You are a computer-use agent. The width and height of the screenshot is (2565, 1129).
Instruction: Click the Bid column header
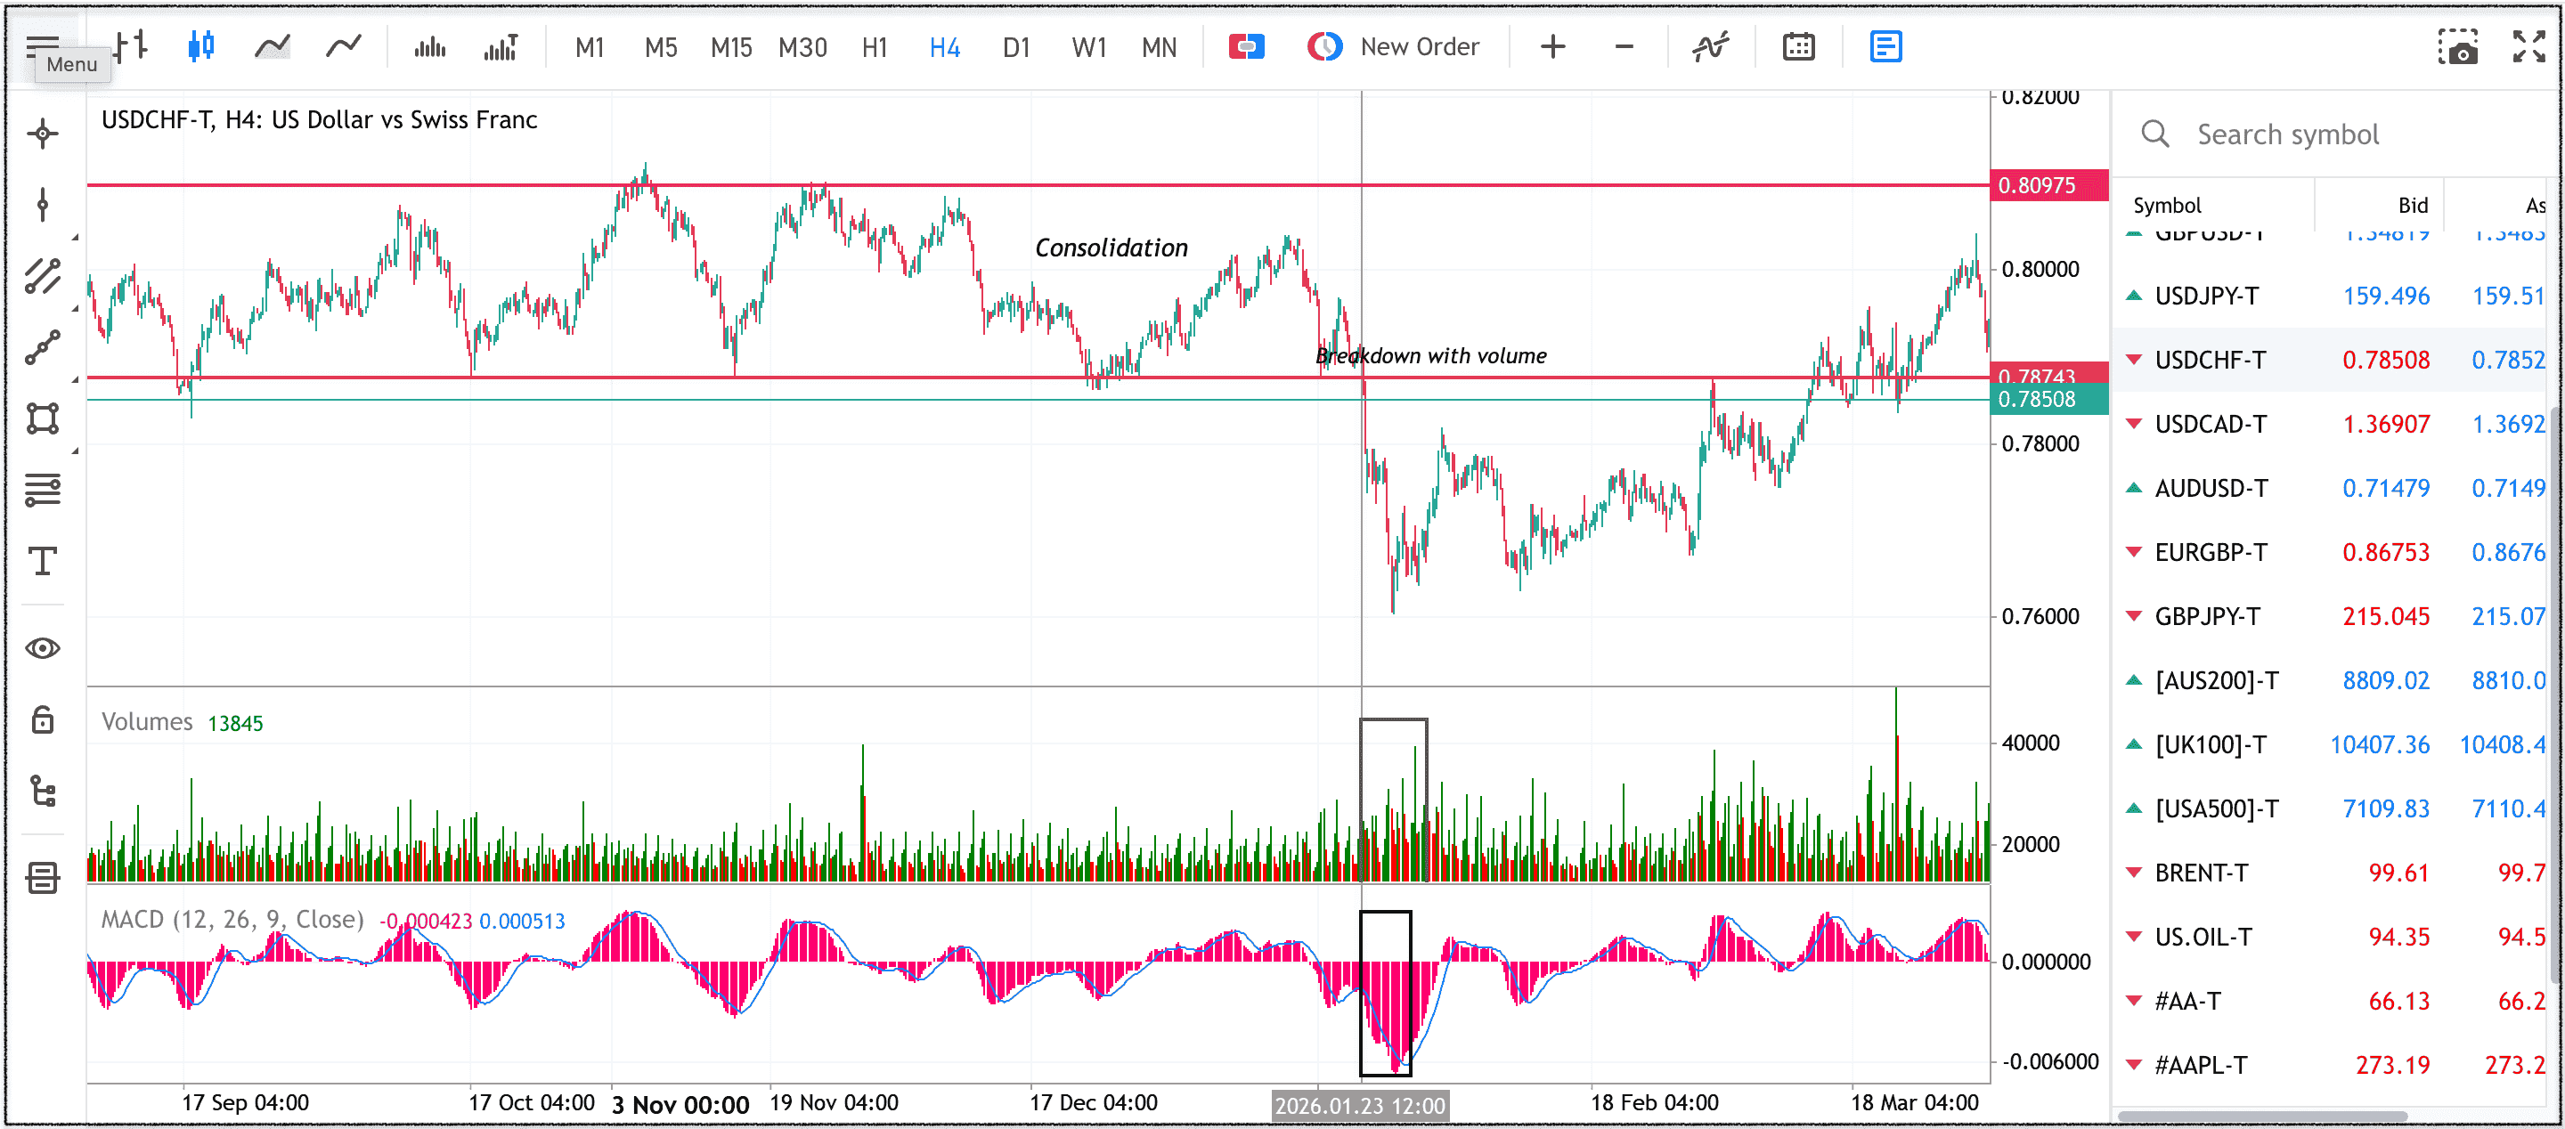tap(2412, 205)
